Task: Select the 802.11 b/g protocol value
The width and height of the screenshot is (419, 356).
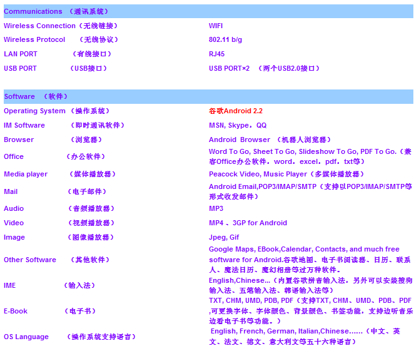Action: (225, 39)
